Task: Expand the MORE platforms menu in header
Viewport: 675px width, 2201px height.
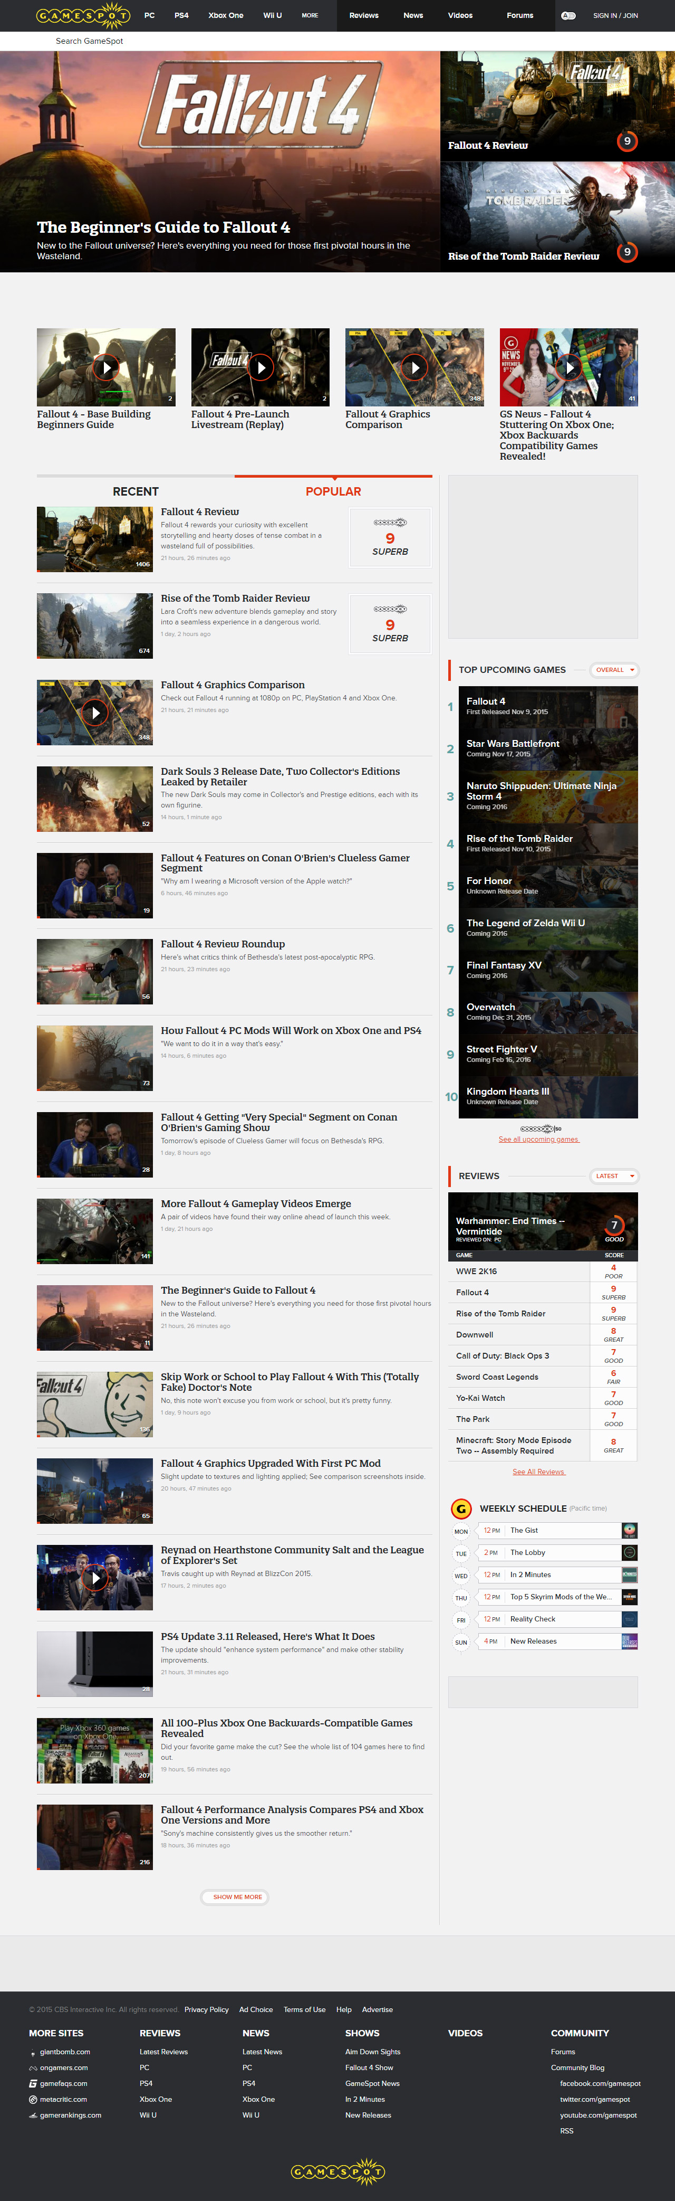Action: point(310,15)
